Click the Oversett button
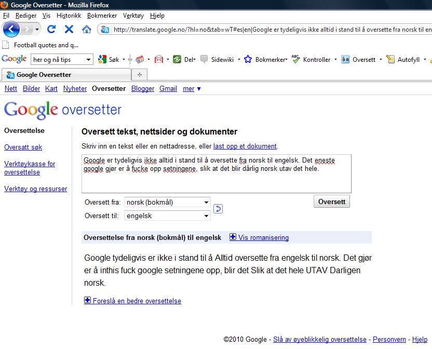This screenshot has height=349, width=432. tap(332, 202)
